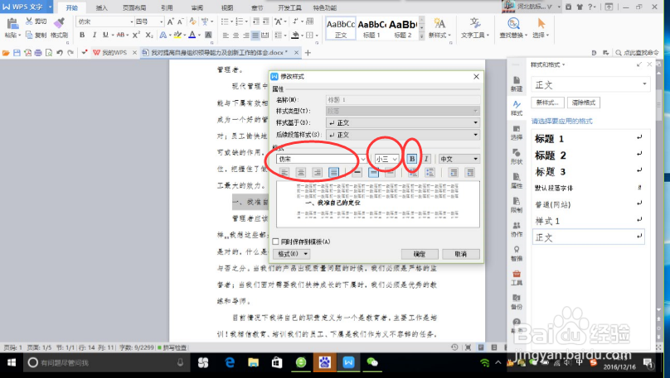Viewport: 670px width, 378px height.
Task: Switch to the Page Layout (页面布局) tab
Action: pos(134,7)
